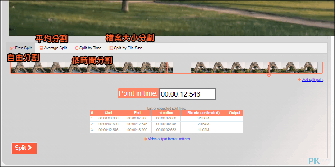The width and height of the screenshot is (335, 167).
Task: Select the middle timeline segment
Action: [x=218, y=67]
